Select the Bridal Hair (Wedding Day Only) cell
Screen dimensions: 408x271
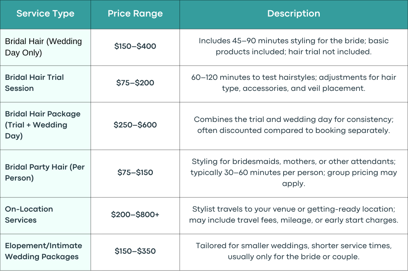click(x=45, y=47)
